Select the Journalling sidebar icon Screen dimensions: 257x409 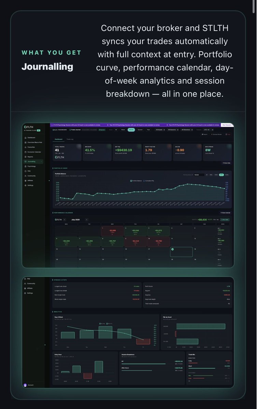[x=26, y=162]
